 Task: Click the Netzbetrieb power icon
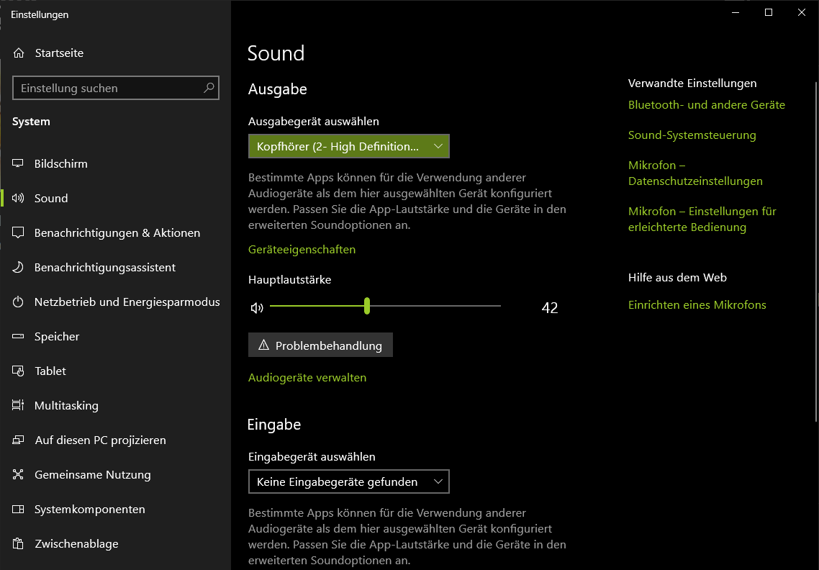click(19, 302)
